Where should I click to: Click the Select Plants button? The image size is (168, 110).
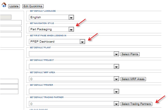[x=130, y=54]
